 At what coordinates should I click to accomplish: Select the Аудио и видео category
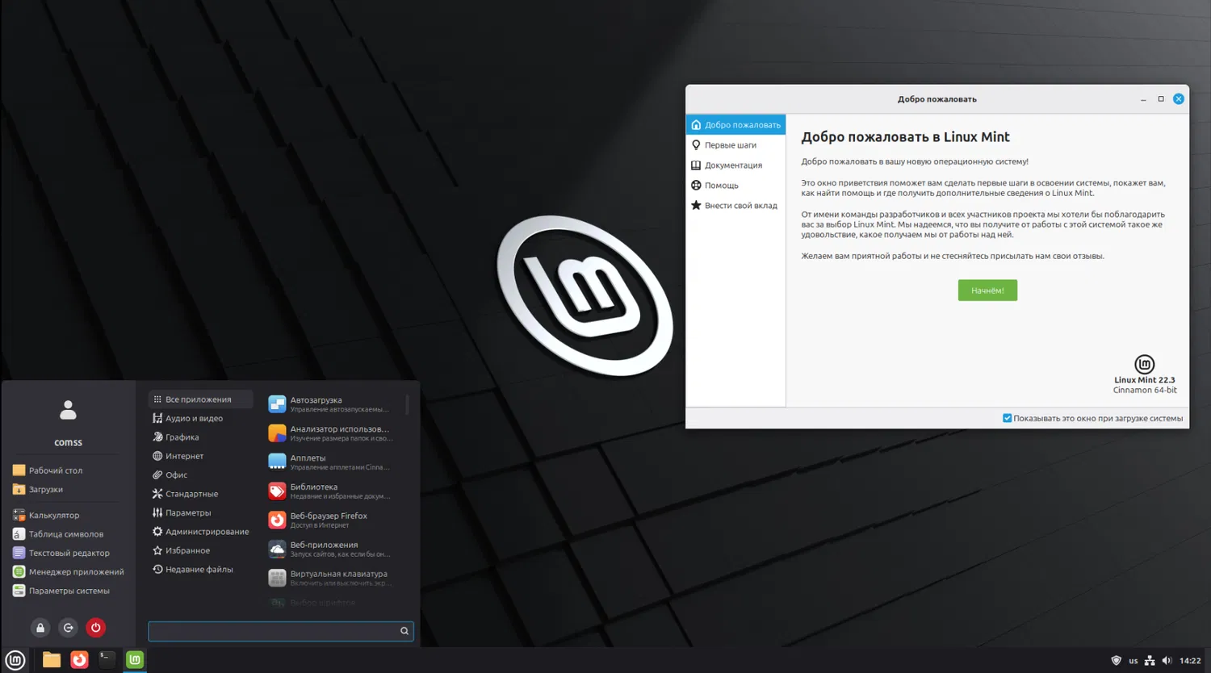coord(200,418)
